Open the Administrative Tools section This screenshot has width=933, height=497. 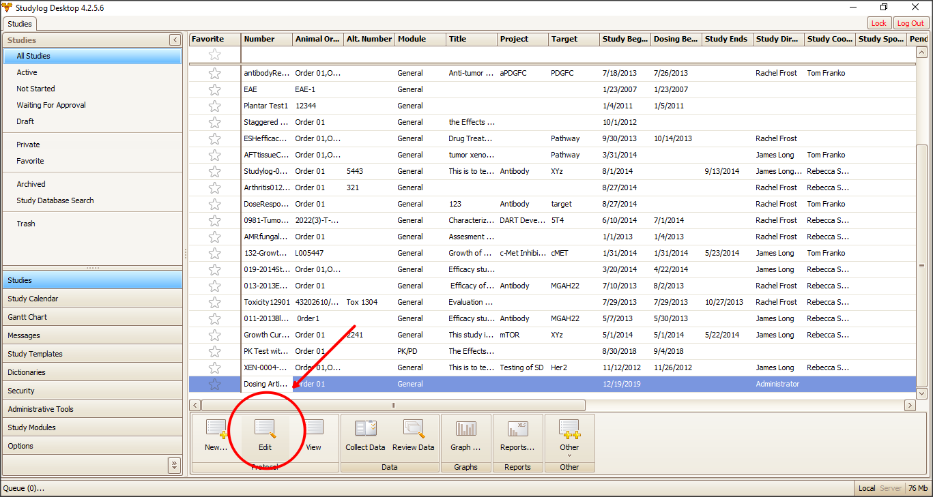(x=92, y=409)
